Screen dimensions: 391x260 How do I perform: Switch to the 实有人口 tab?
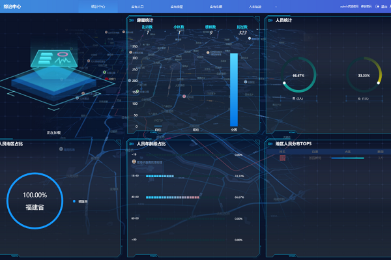(x=138, y=7)
